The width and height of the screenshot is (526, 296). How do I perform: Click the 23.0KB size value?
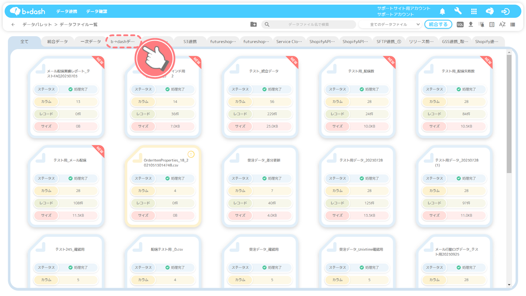coord(272,126)
